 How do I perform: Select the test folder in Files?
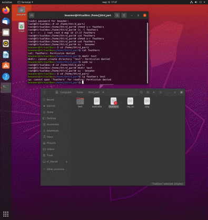click(x=80, y=103)
